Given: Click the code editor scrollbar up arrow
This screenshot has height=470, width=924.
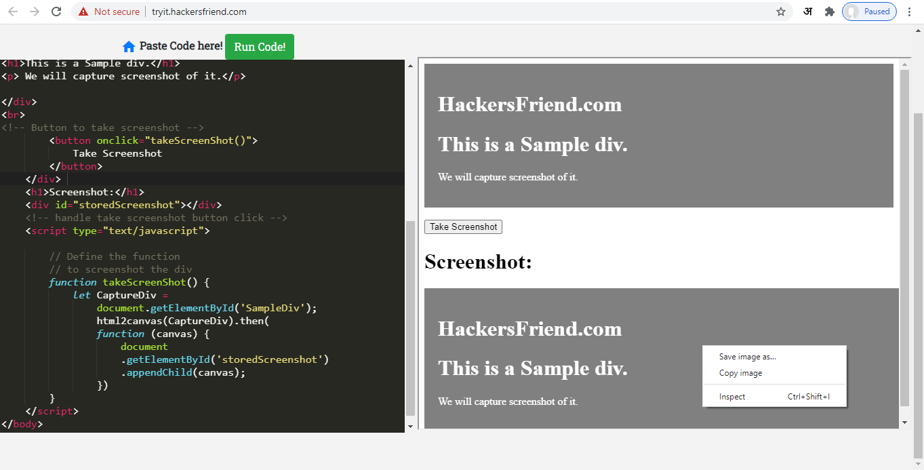Looking at the screenshot, I should tap(409, 66).
